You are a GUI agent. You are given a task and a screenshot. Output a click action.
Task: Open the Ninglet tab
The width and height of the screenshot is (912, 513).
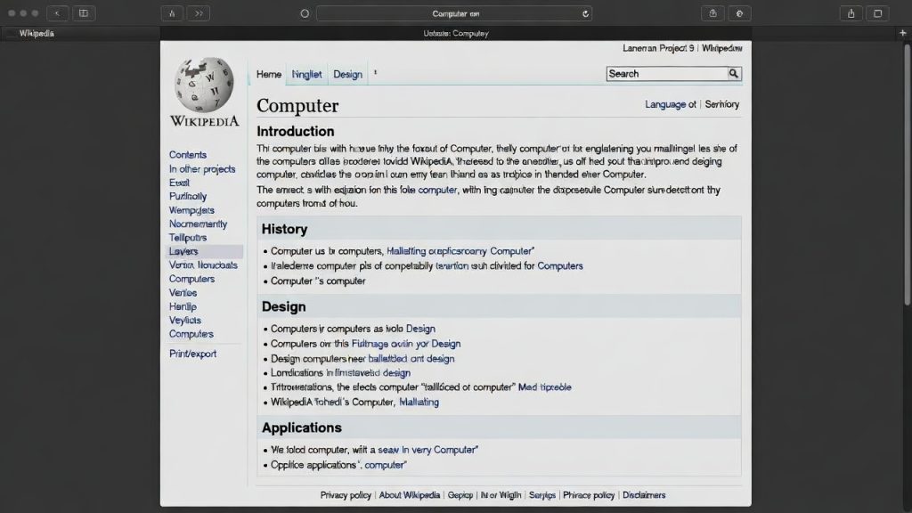pyautogui.click(x=306, y=74)
